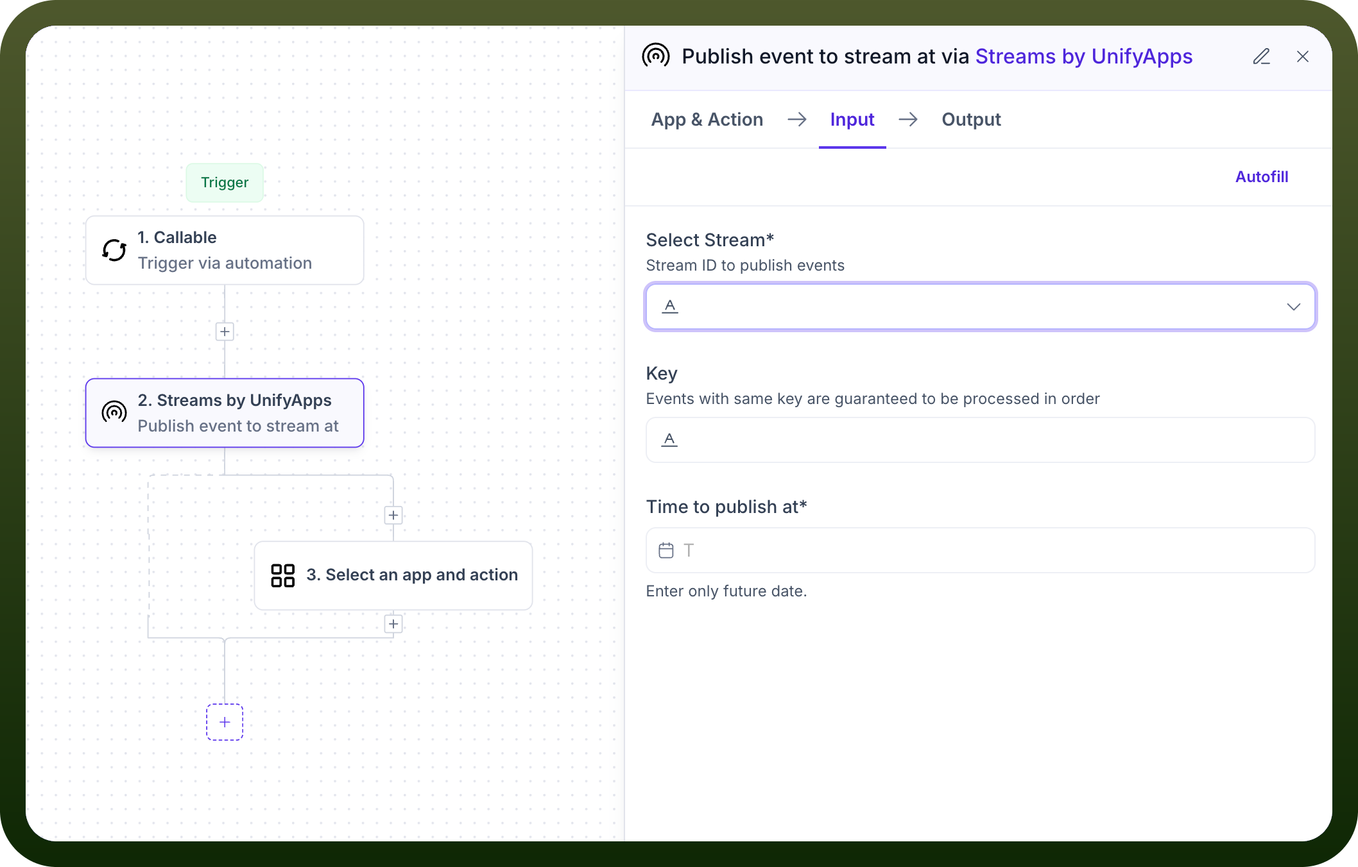Expand the Select Stream dropdown chevron

pyautogui.click(x=1294, y=307)
